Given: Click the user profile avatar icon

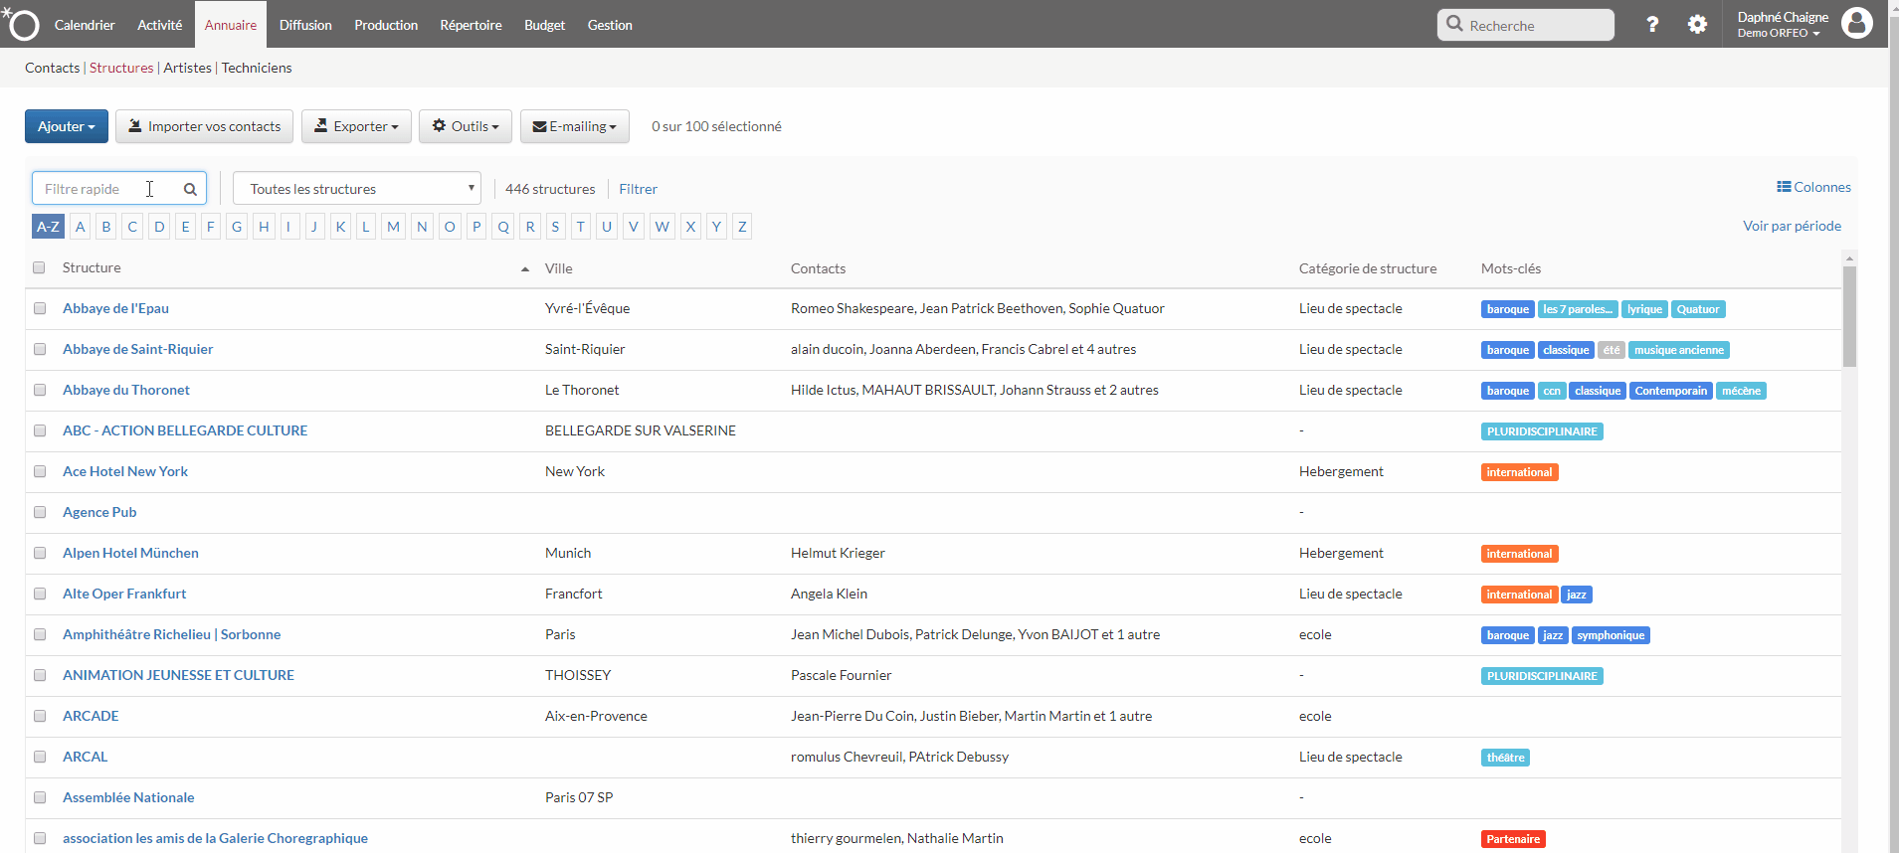Looking at the screenshot, I should click(x=1856, y=23).
